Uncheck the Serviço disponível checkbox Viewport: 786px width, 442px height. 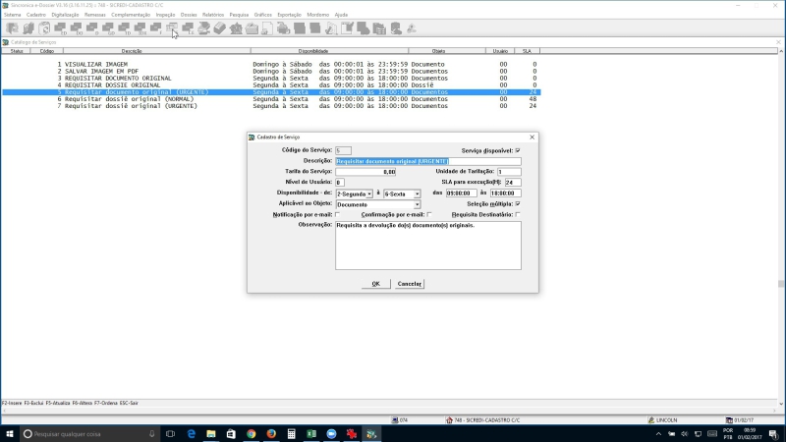point(518,150)
